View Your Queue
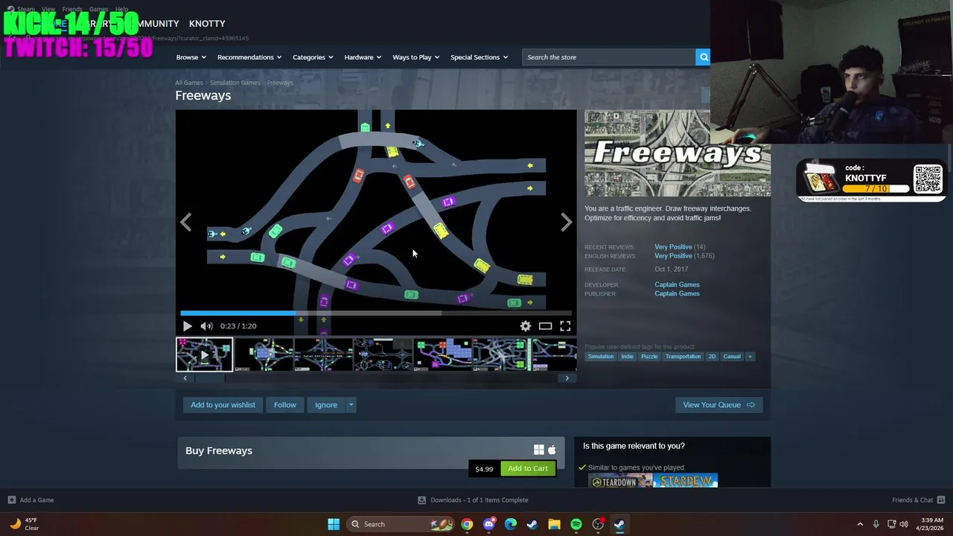The height and width of the screenshot is (536, 953). [x=718, y=405]
